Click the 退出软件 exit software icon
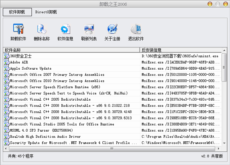The image size is (230, 165). [x=136, y=29]
